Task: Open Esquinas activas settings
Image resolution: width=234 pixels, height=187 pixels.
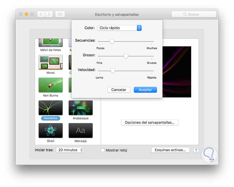Action: (170, 150)
